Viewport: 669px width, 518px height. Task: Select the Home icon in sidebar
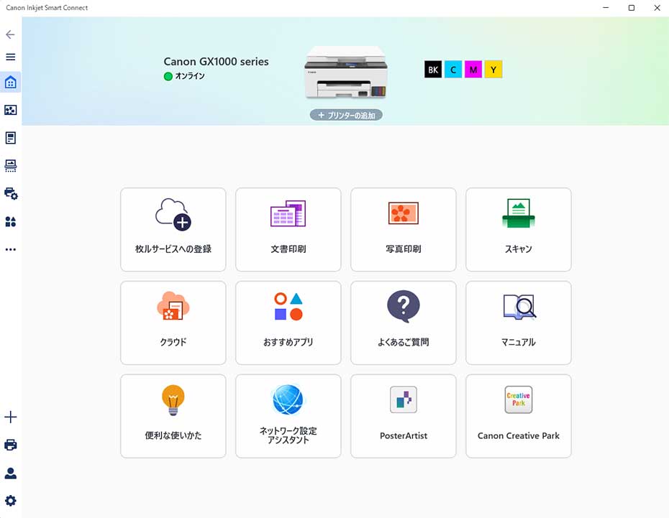pyautogui.click(x=10, y=82)
